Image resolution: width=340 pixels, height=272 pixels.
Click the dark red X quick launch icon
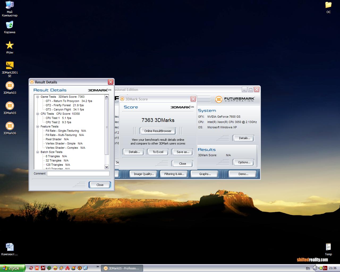[x=43, y=268]
